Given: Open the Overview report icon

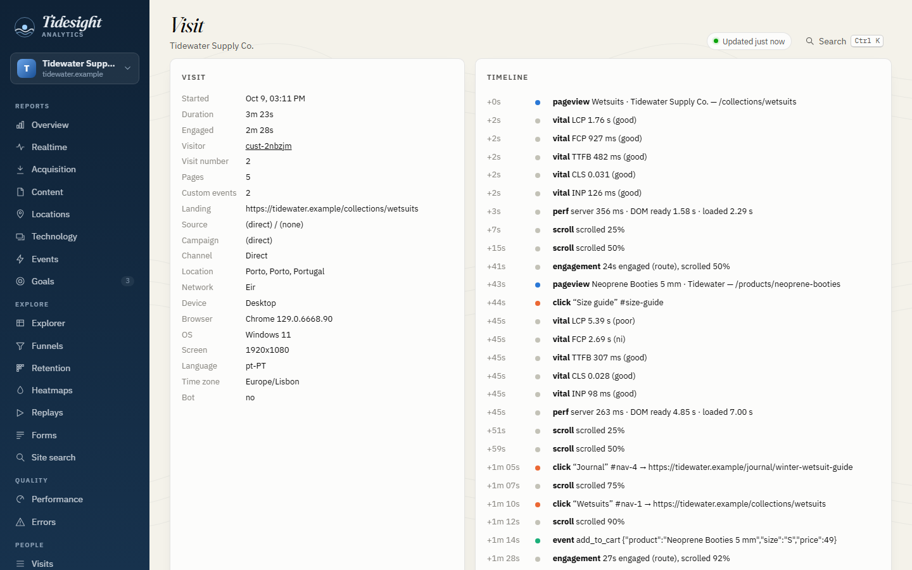Looking at the screenshot, I should [20, 125].
